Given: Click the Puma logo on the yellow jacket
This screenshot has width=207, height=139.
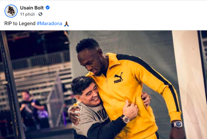Looking at the screenshot, I should (x=118, y=78).
